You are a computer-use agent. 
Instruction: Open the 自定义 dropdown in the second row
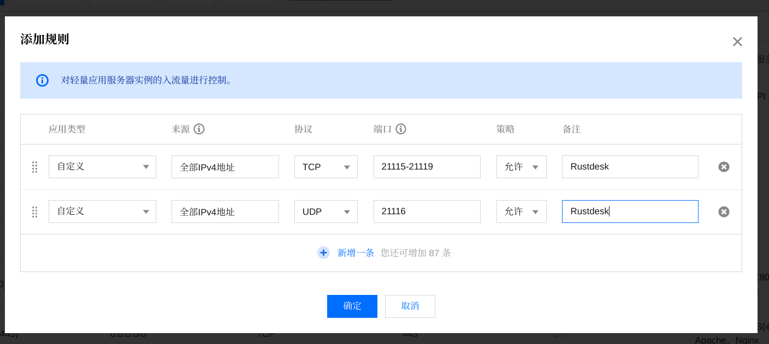[x=102, y=212]
